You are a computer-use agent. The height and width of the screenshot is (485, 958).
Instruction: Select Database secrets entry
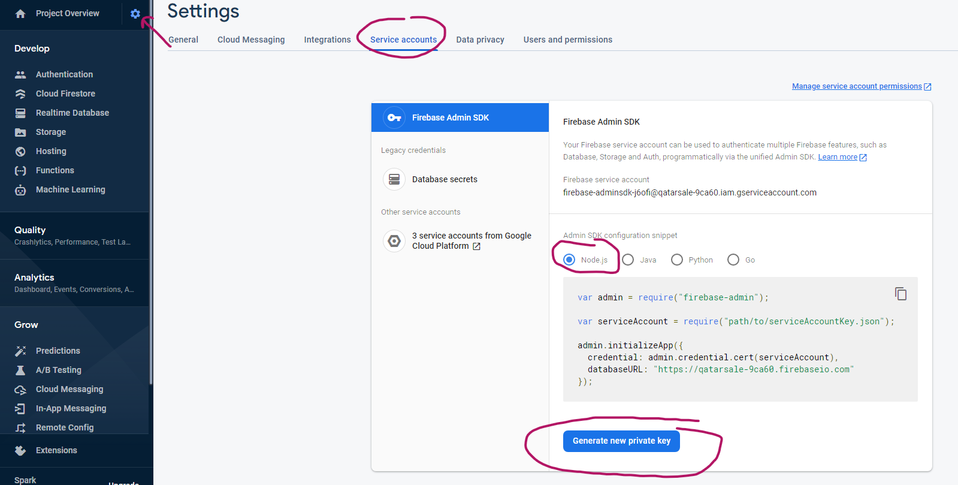point(445,179)
